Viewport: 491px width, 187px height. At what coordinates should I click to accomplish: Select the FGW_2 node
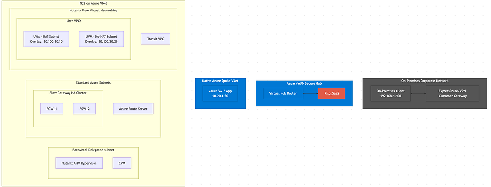84,109
